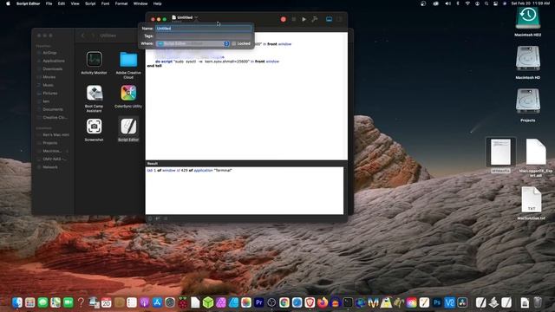The height and width of the screenshot is (312, 555).
Task: Open Documents in Finder sidebar
Action: pyautogui.click(x=52, y=110)
